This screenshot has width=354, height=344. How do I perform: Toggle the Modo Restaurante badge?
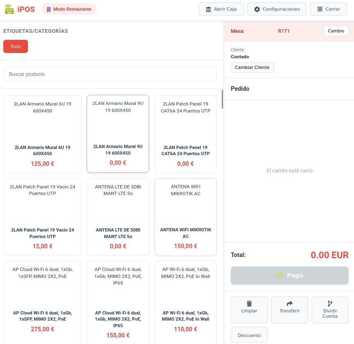point(69,9)
